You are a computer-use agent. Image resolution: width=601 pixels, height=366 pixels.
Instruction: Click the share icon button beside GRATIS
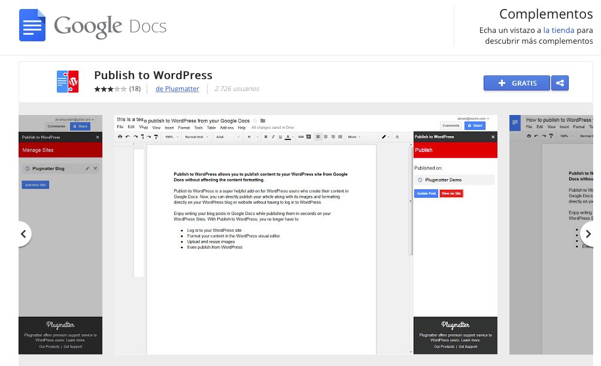click(560, 83)
